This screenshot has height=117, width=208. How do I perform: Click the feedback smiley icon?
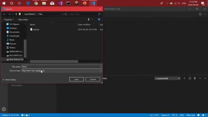tap(199, 115)
